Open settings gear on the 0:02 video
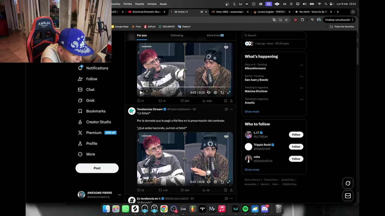This screenshot has height=216, width=385. pyautogui.click(x=215, y=182)
